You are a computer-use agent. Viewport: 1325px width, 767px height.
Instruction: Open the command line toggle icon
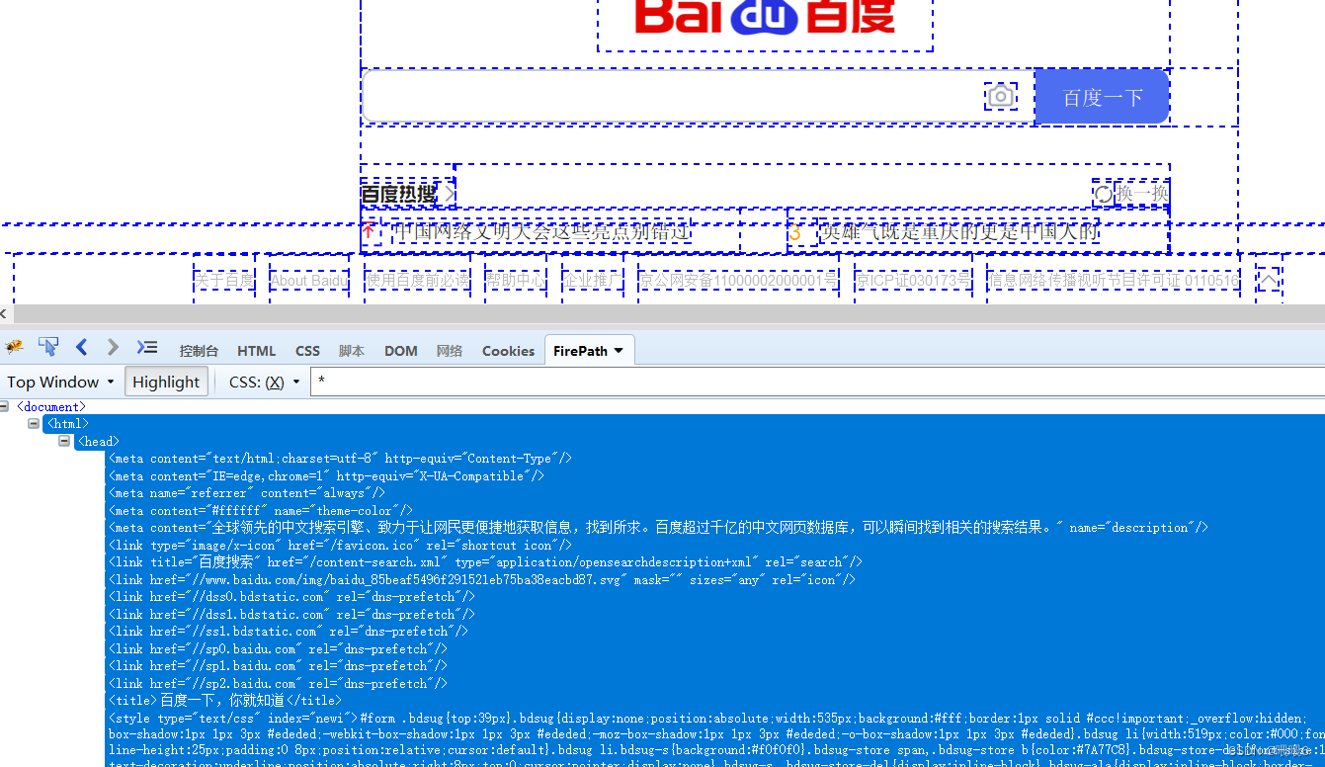147,347
